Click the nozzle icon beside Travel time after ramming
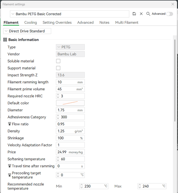Screen dimensions: 178x193 click(10, 166)
